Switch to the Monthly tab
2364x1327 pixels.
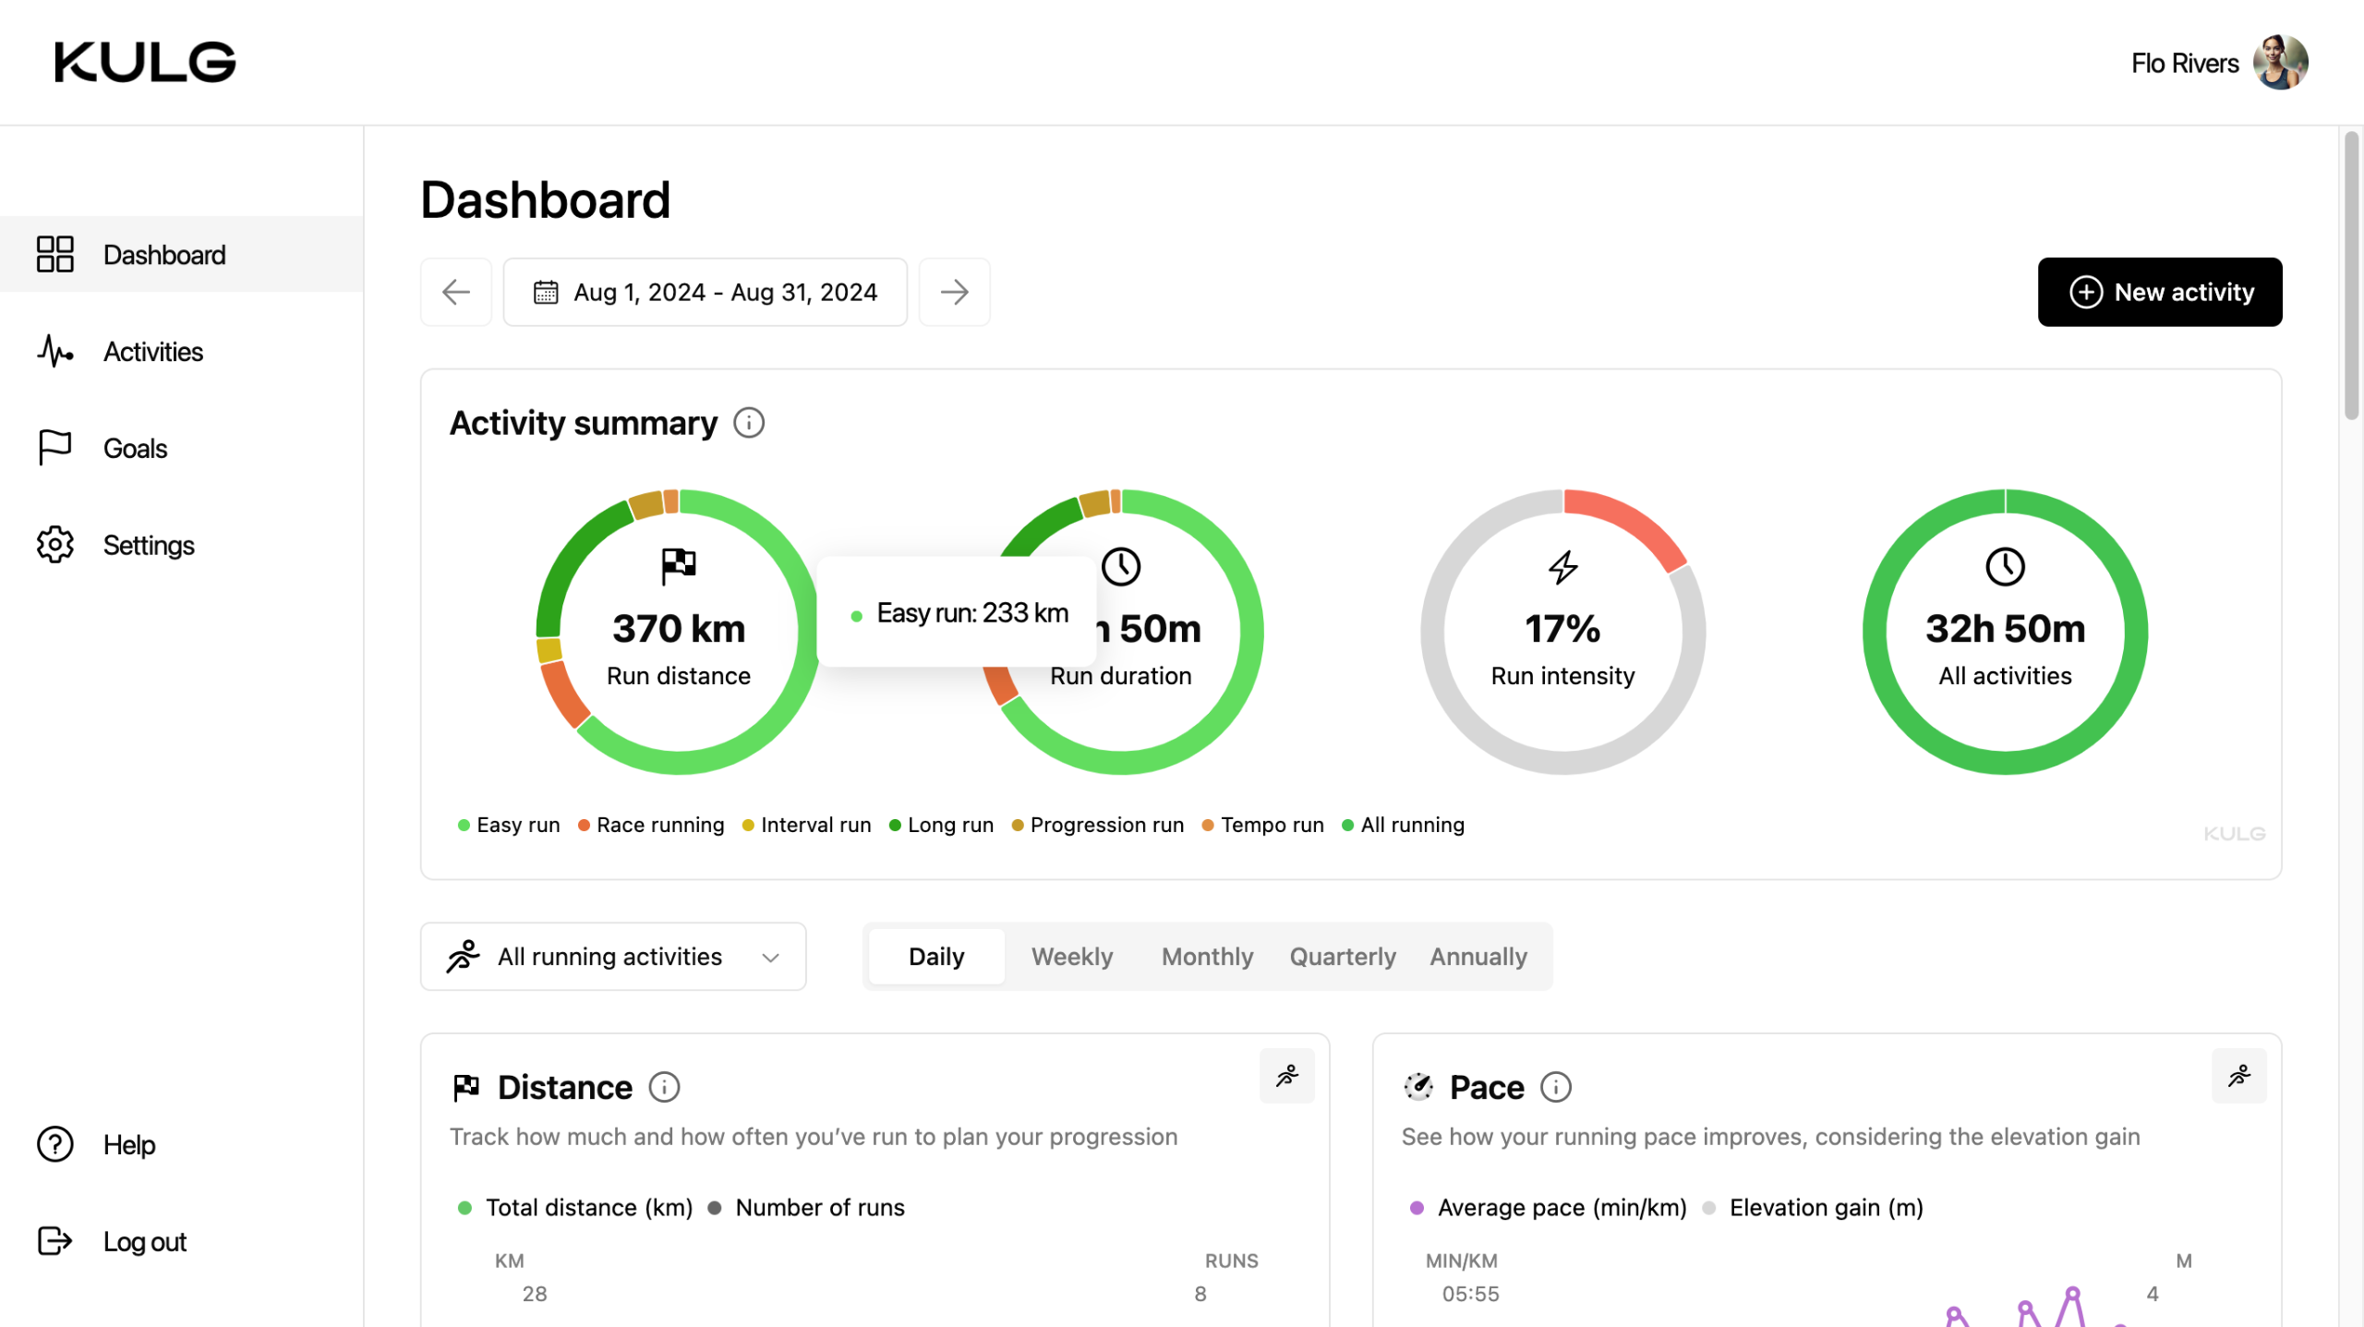pyautogui.click(x=1207, y=957)
